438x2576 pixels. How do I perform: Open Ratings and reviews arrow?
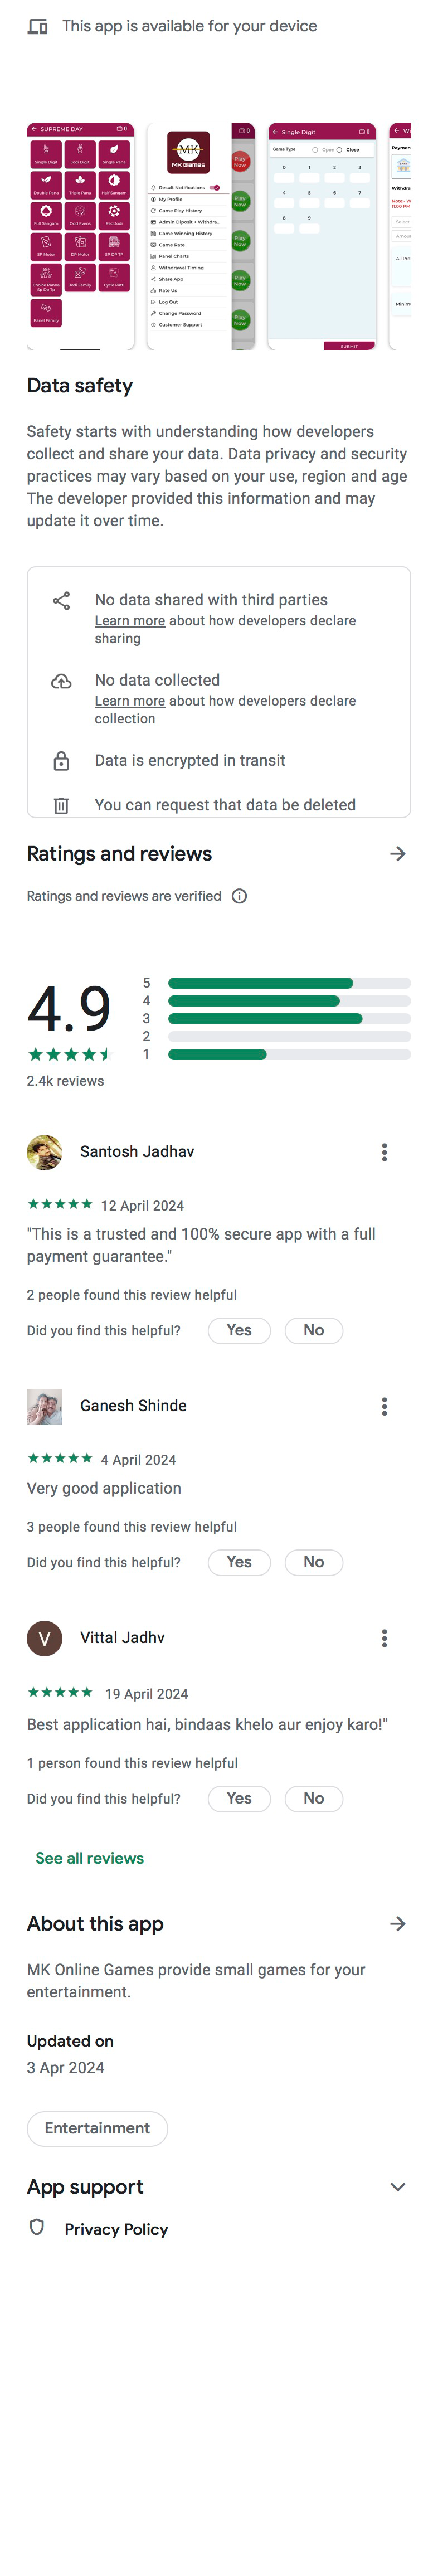click(x=397, y=853)
